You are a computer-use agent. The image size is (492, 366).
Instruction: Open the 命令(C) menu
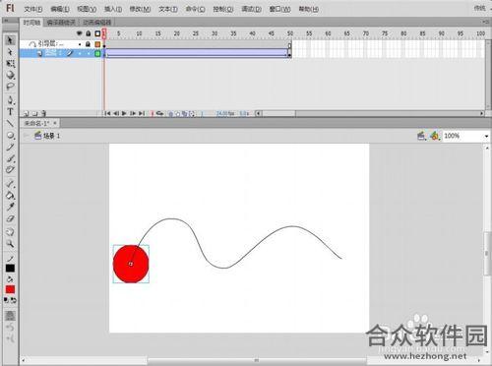point(196,9)
